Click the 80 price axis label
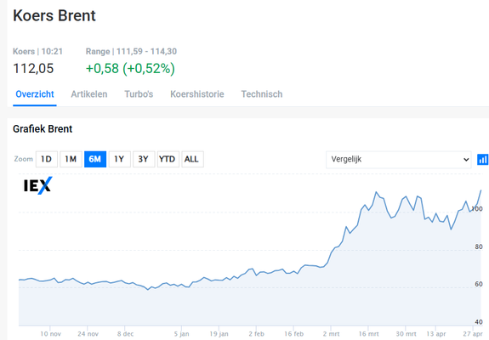Screen dimensions: 489x340 click(479, 246)
